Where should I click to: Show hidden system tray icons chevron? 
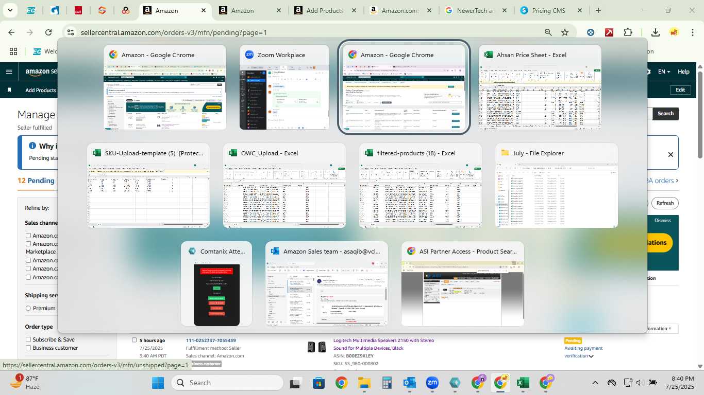click(x=595, y=383)
